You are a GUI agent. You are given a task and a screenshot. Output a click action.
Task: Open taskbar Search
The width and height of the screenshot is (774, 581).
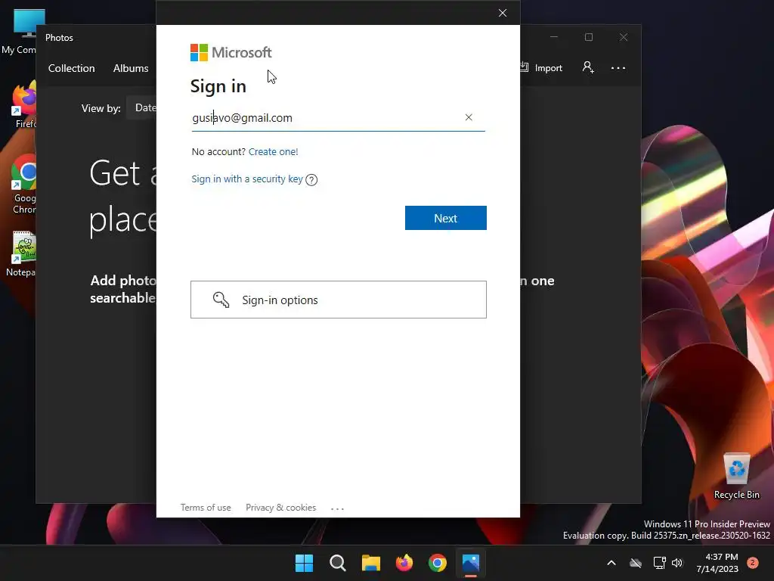tap(338, 563)
